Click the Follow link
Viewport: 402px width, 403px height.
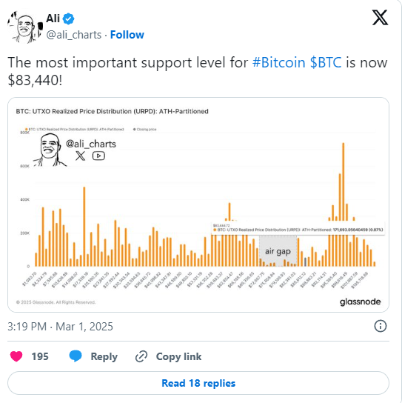(x=127, y=35)
